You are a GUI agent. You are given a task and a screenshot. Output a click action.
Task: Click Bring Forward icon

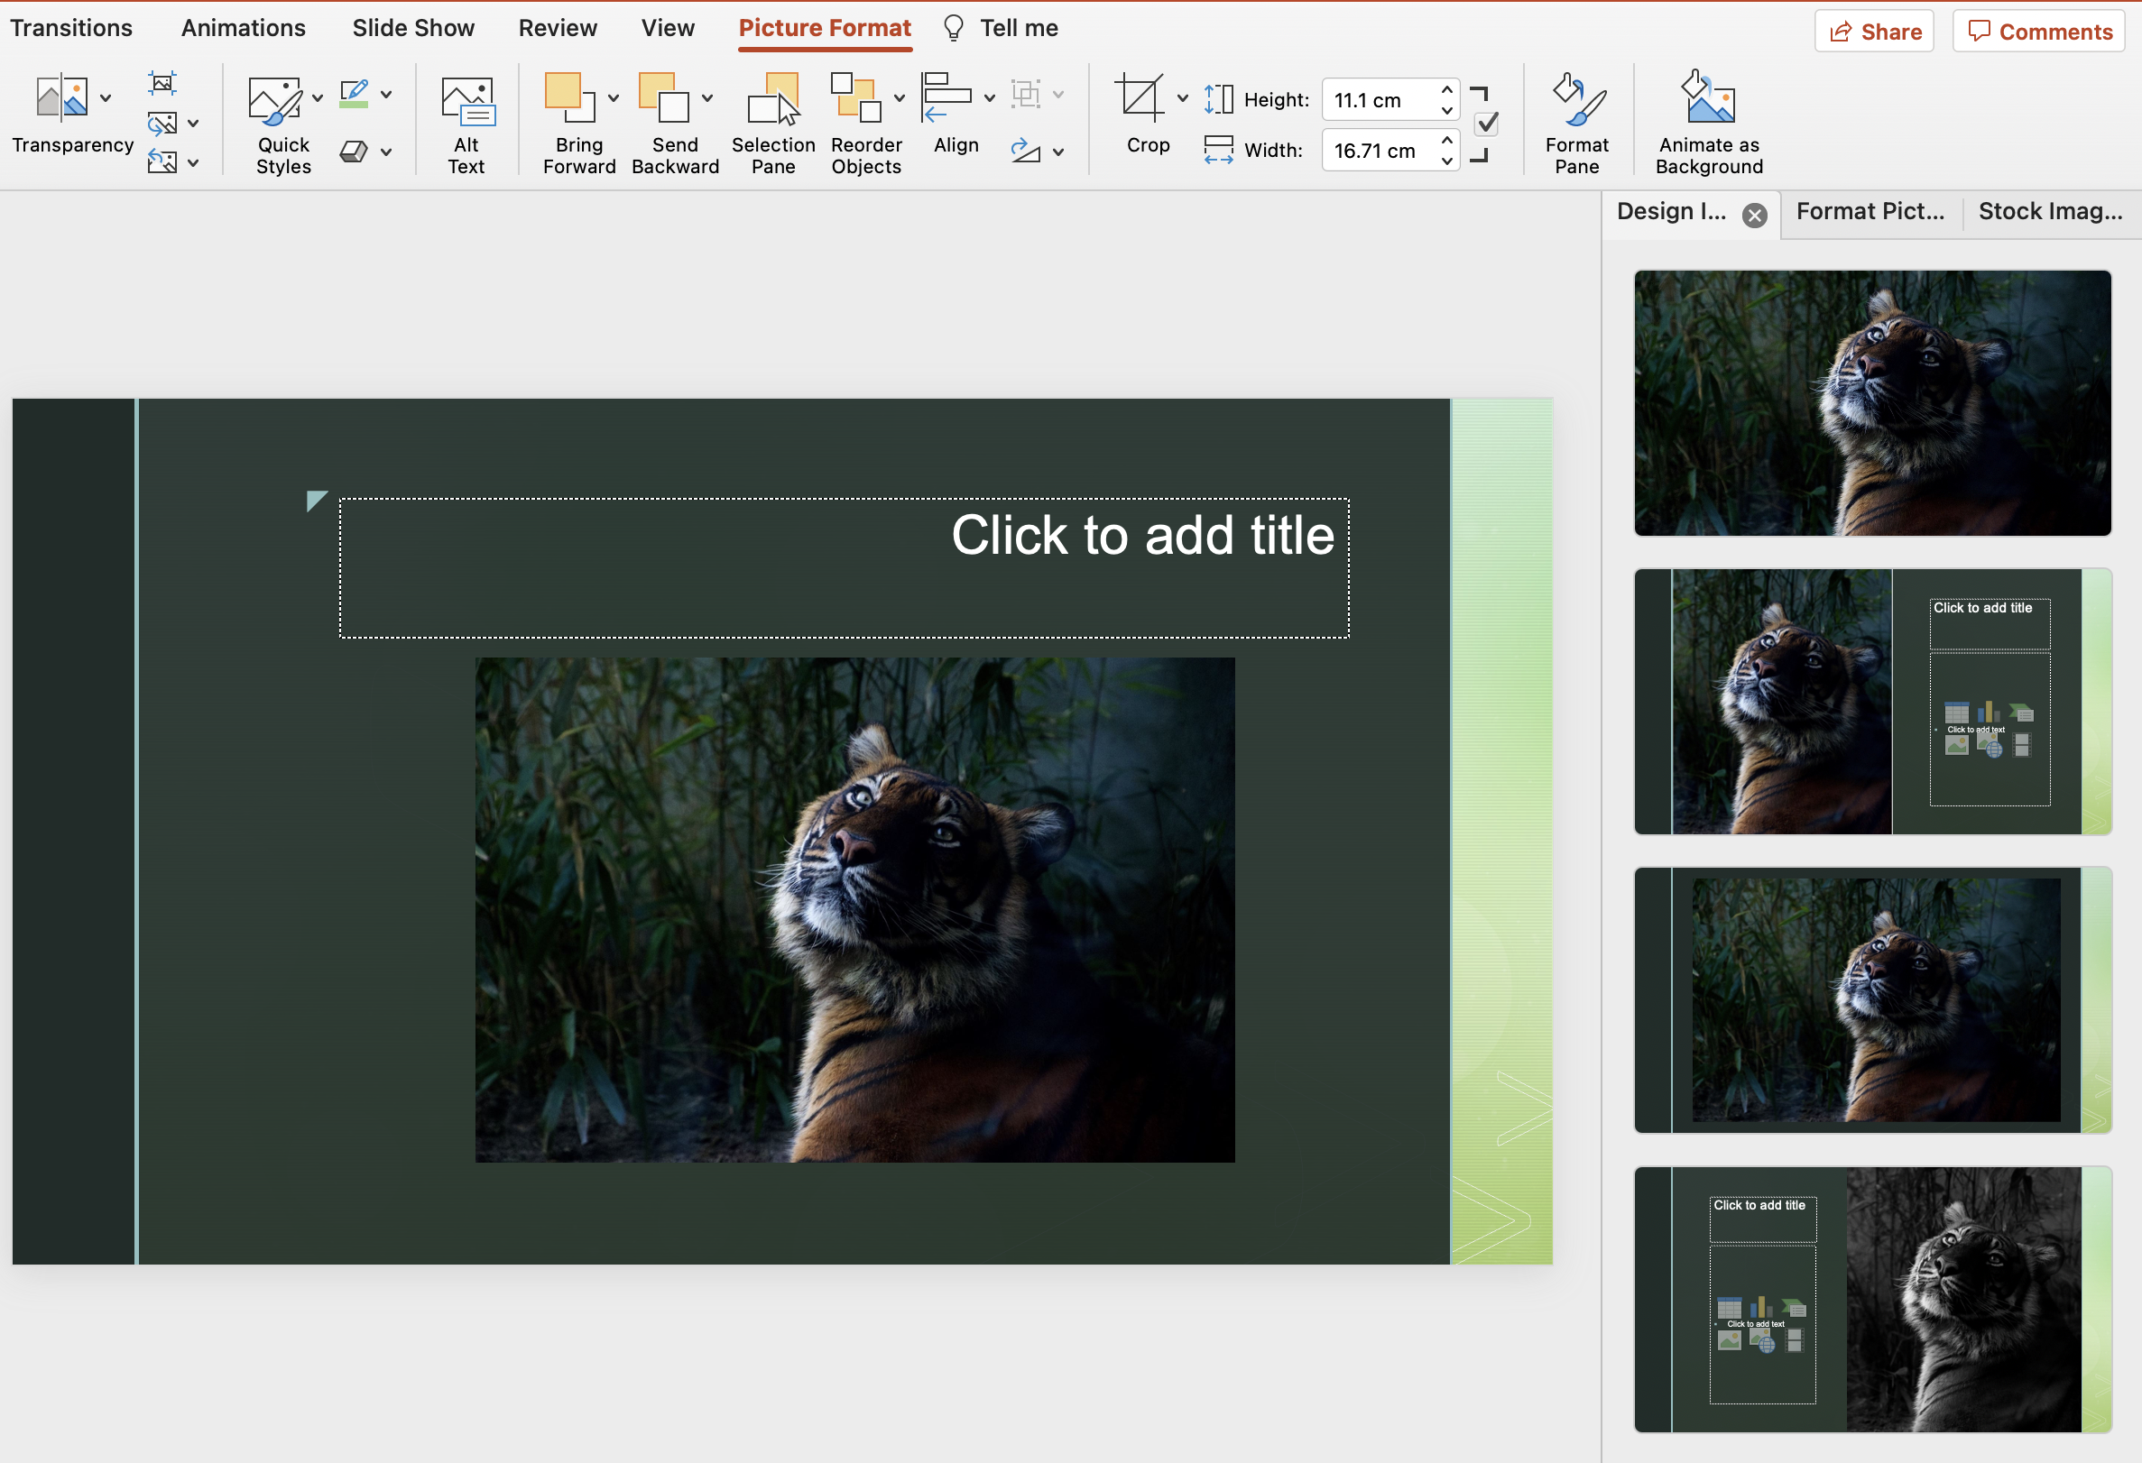tap(571, 97)
